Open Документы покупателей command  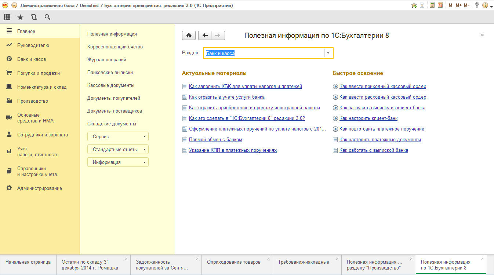click(x=114, y=98)
